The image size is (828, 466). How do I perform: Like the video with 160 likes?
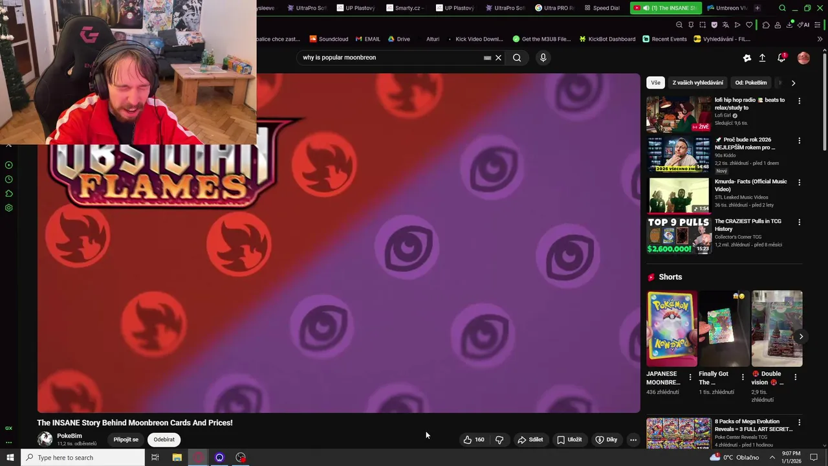coord(474,439)
